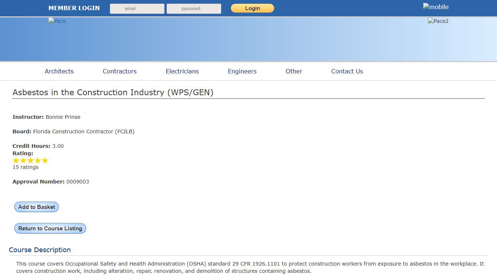Click the second rating star
The image size is (497, 279).
tap(23, 161)
